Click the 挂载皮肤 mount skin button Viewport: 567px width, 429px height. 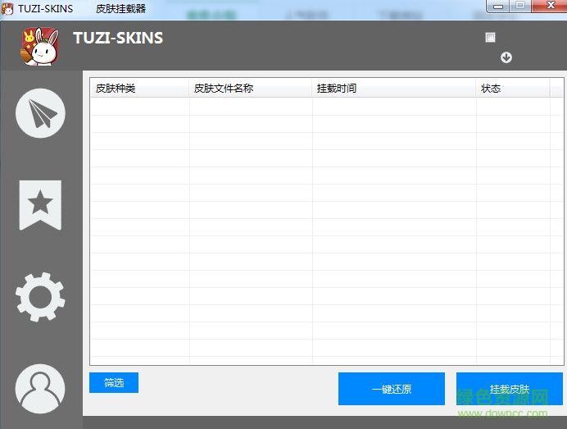pyautogui.click(x=509, y=389)
